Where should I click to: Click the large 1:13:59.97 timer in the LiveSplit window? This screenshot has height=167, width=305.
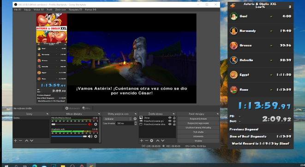click(x=264, y=106)
